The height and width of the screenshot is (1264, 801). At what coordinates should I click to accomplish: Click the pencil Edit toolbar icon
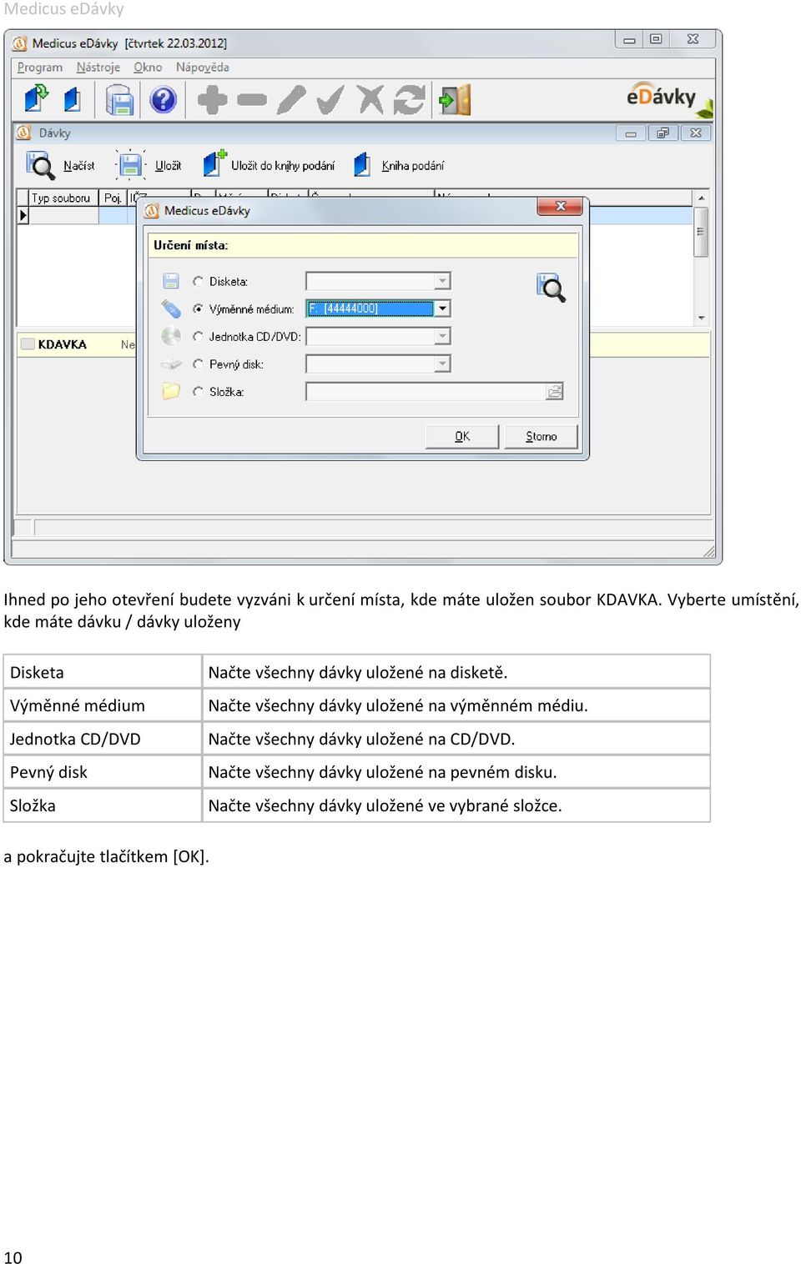click(291, 100)
